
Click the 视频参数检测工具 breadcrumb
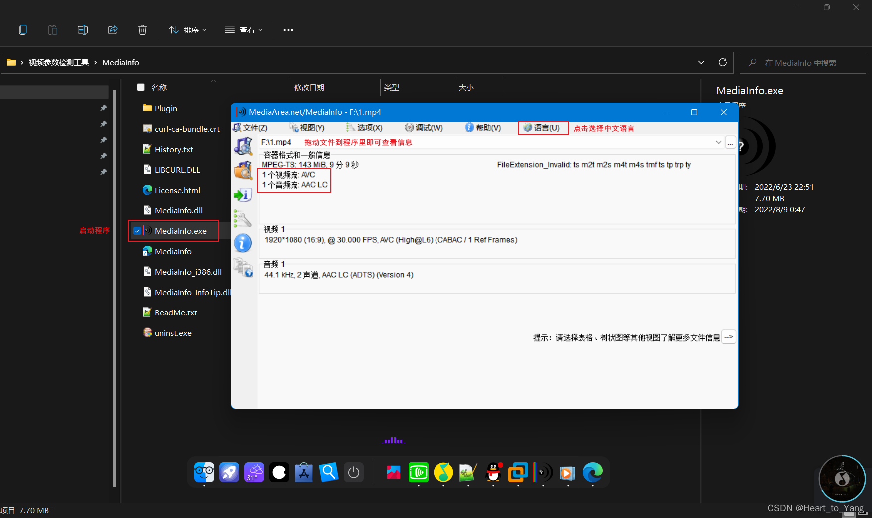click(x=59, y=63)
